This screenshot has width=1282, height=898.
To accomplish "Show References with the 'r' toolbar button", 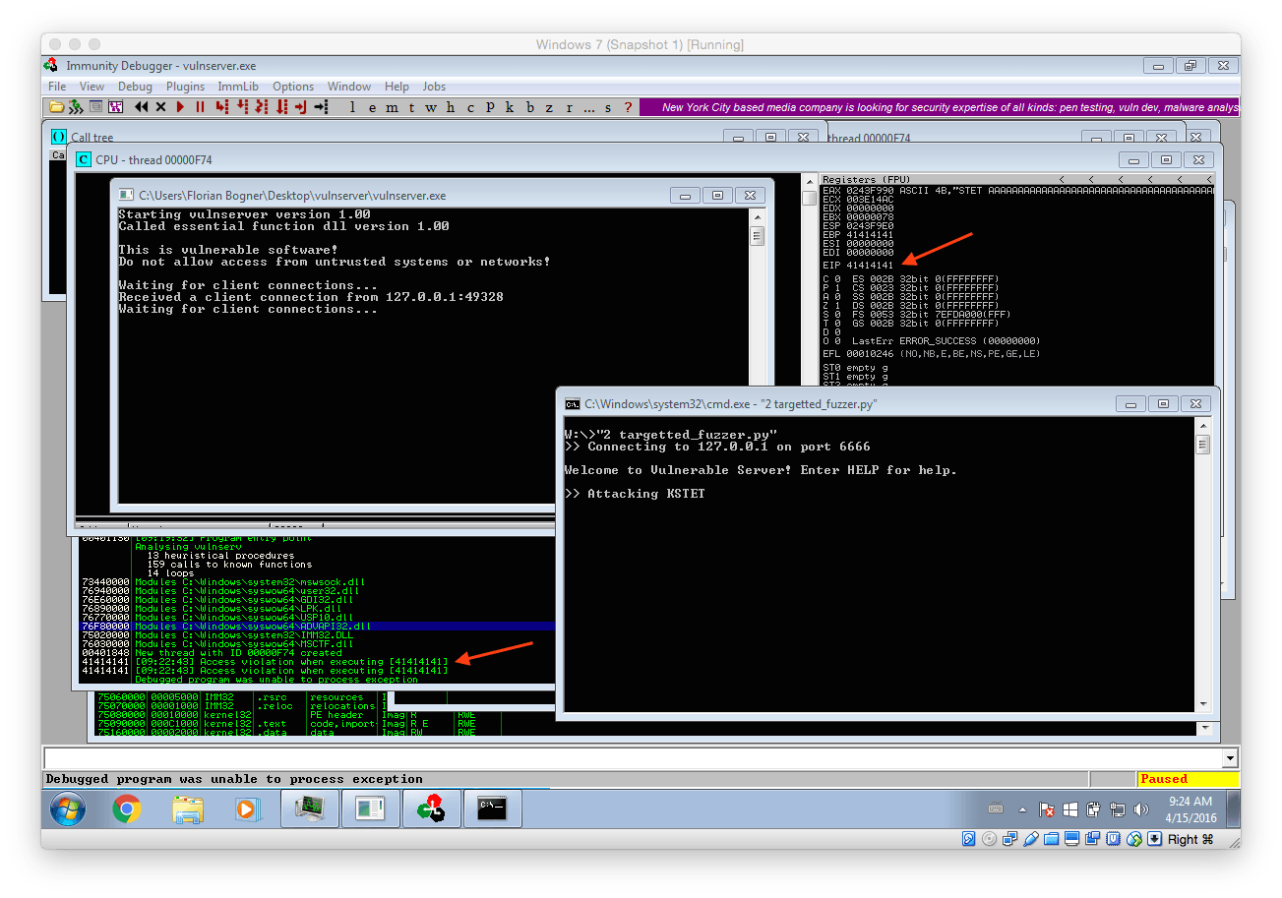I will tap(569, 107).
